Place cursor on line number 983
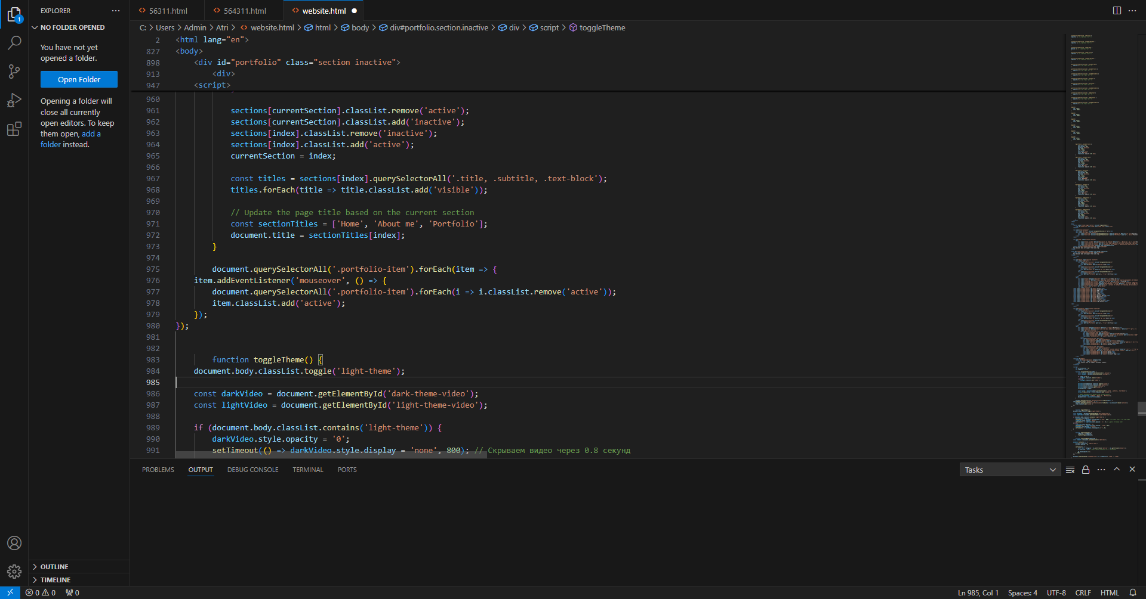Viewport: 1146px width, 599px height. [153, 359]
